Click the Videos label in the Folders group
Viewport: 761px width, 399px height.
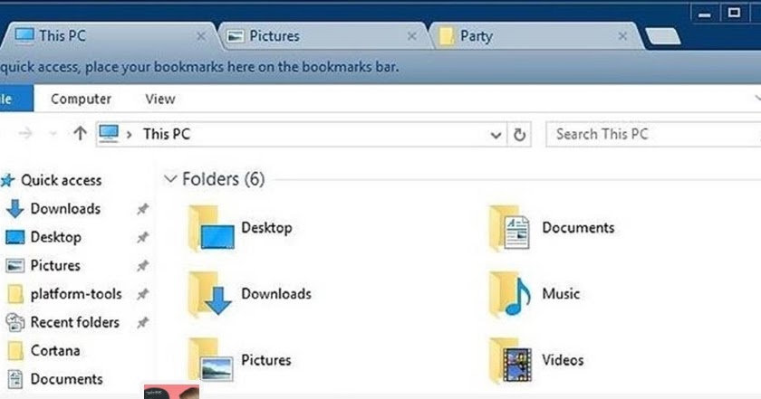click(563, 360)
